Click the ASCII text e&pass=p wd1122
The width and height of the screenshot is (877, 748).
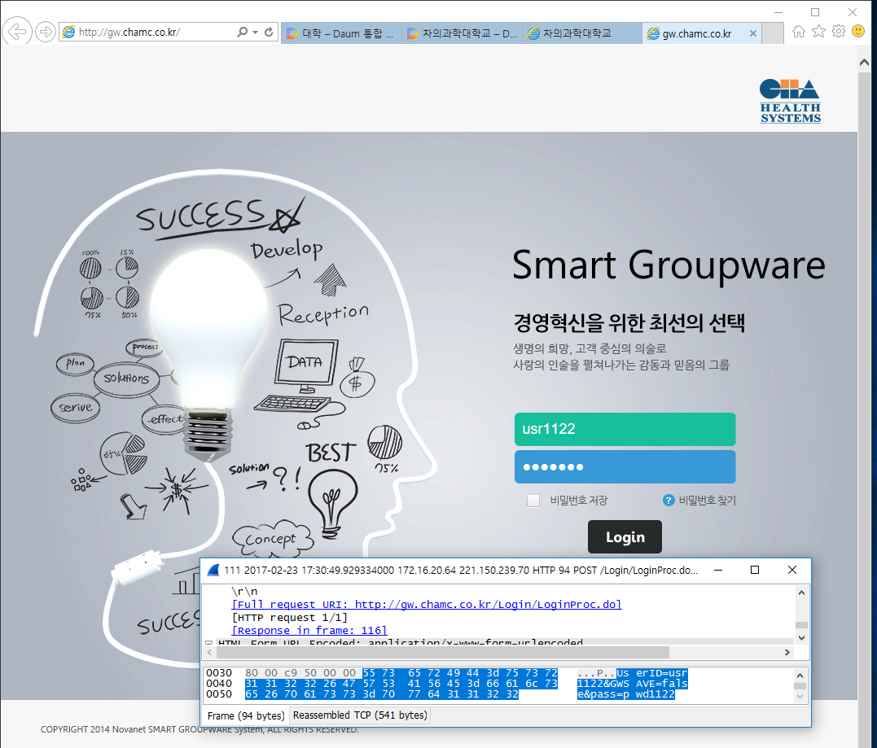tap(626, 693)
